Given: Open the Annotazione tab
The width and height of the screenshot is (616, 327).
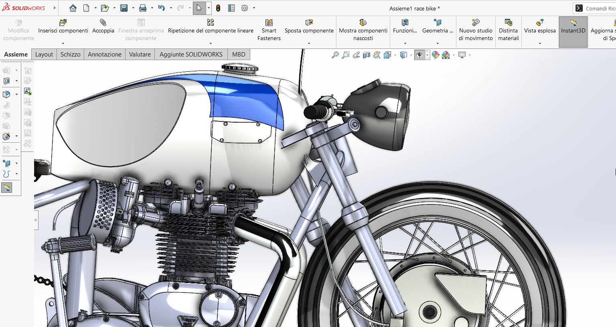Looking at the screenshot, I should coord(105,54).
